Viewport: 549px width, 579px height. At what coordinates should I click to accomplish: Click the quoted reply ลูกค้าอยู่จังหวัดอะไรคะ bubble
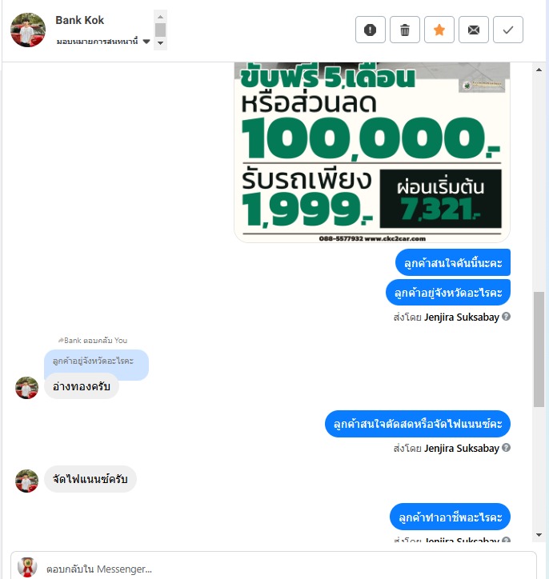[96, 361]
